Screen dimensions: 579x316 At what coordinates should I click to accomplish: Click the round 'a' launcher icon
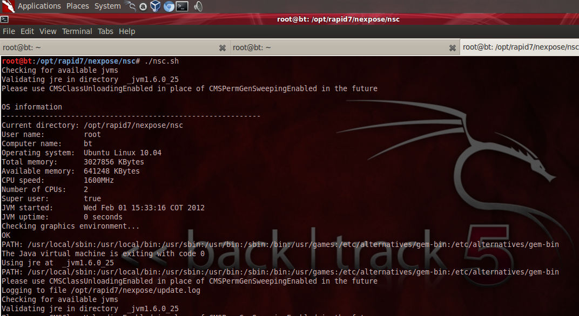pos(143,6)
